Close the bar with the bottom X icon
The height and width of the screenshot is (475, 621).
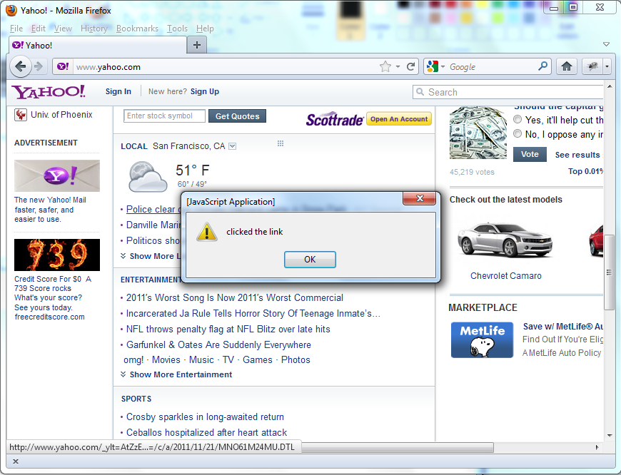(x=16, y=461)
